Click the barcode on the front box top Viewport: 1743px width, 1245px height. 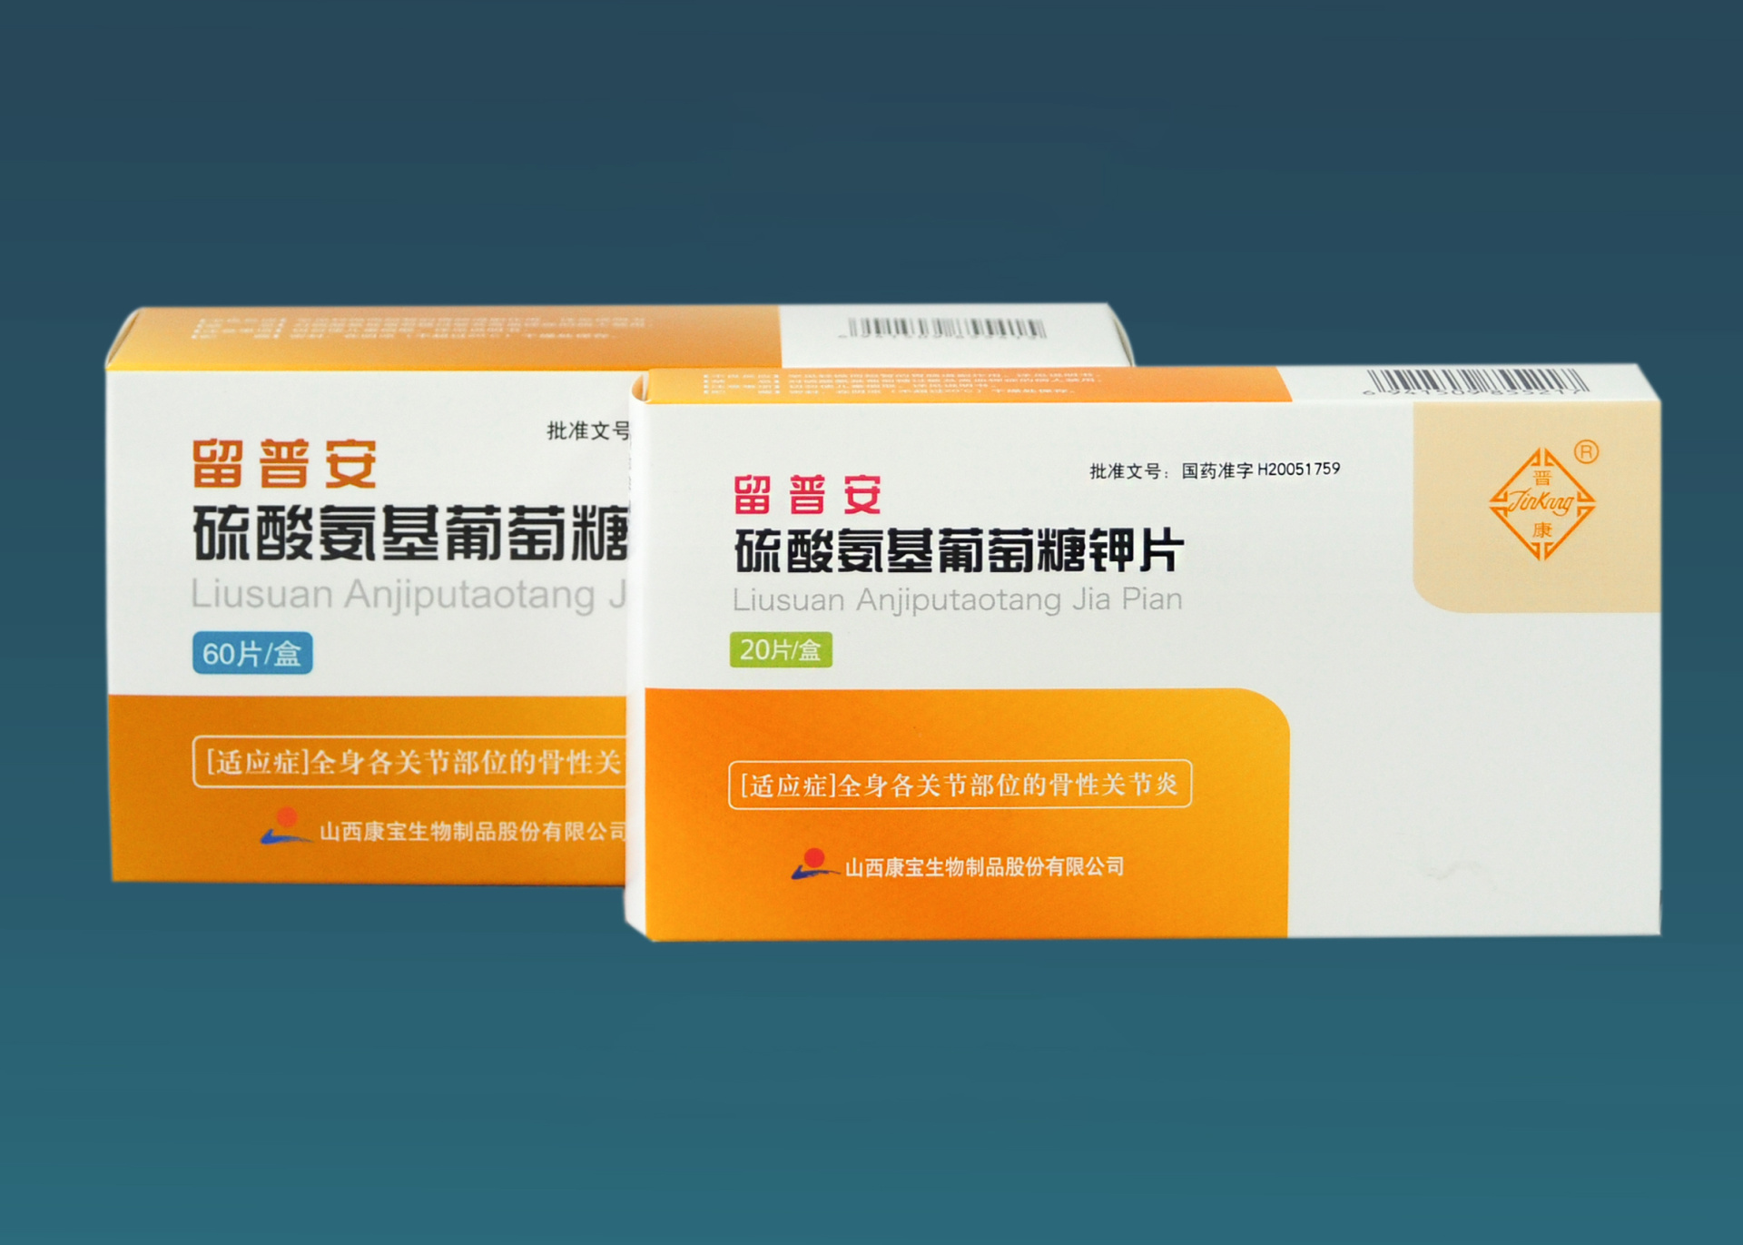tap(1476, 381)
